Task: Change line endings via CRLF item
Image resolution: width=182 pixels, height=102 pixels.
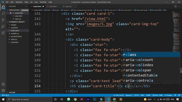Action: pos(142,95)
